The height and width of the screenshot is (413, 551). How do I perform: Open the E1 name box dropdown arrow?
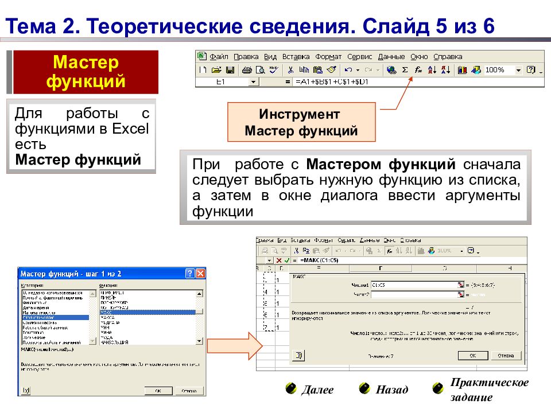point(253,82)
